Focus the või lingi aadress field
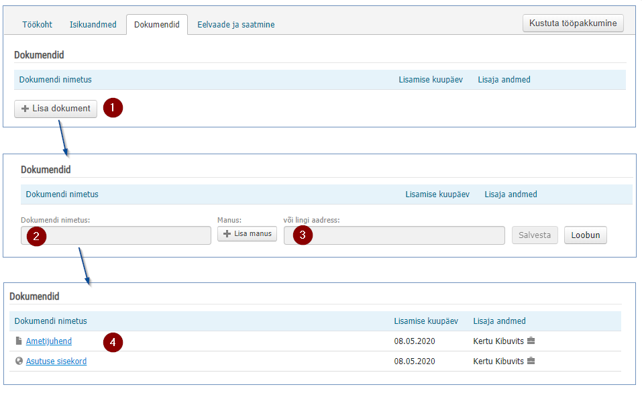 tap(394, 235)
